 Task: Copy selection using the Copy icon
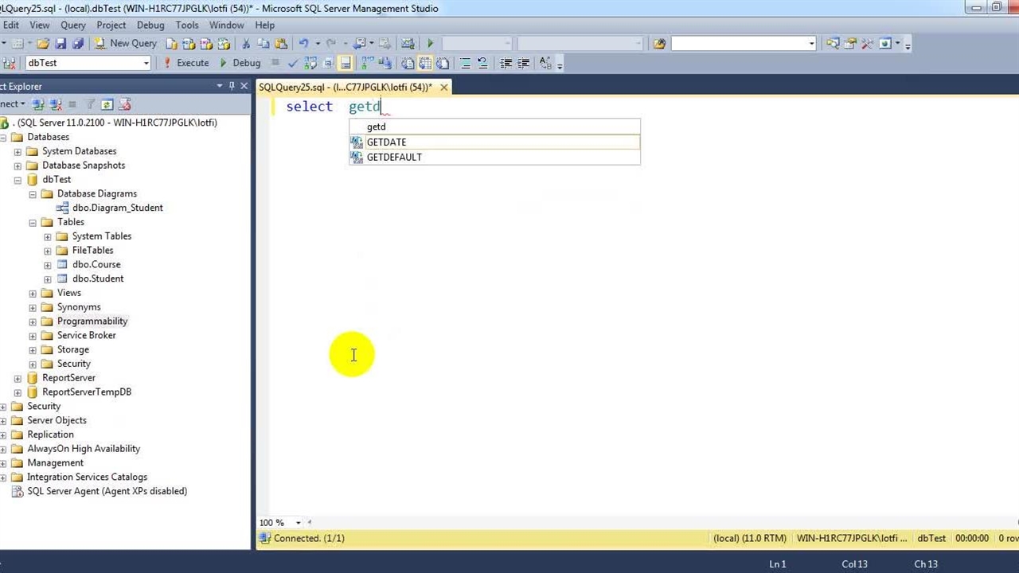click(x=264, y=44)
